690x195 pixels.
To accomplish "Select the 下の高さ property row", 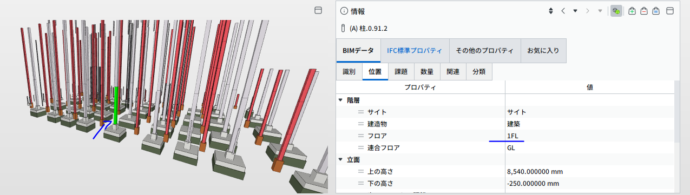I will coord(505,183).
